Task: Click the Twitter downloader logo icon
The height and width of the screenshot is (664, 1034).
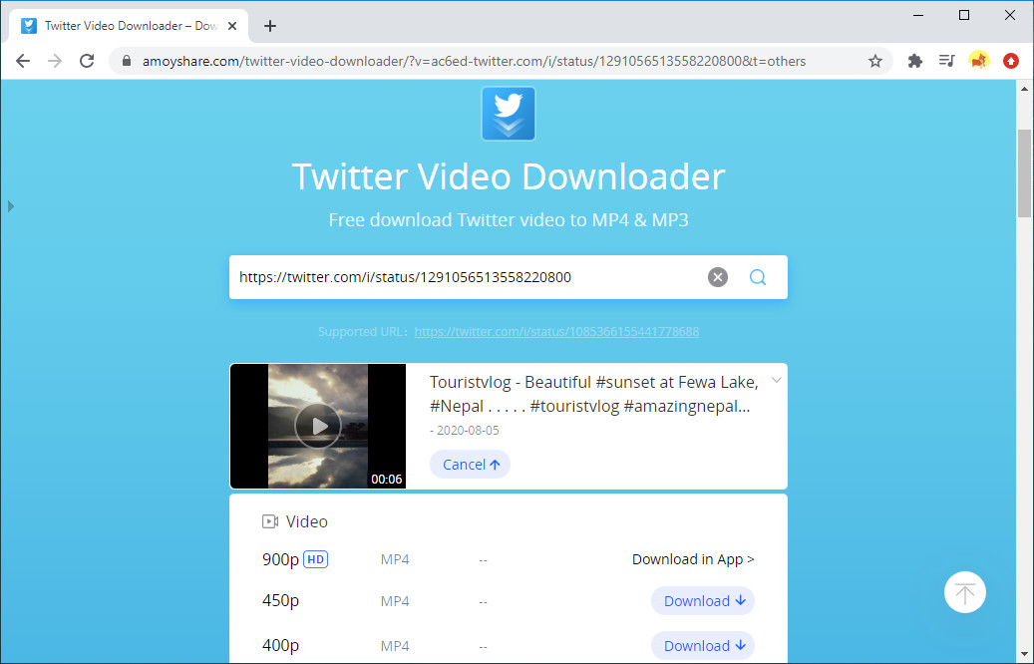Action: (508, 114)
